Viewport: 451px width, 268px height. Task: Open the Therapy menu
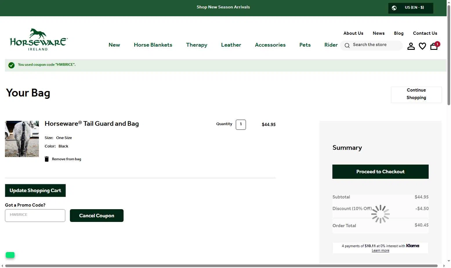[197, 45]
